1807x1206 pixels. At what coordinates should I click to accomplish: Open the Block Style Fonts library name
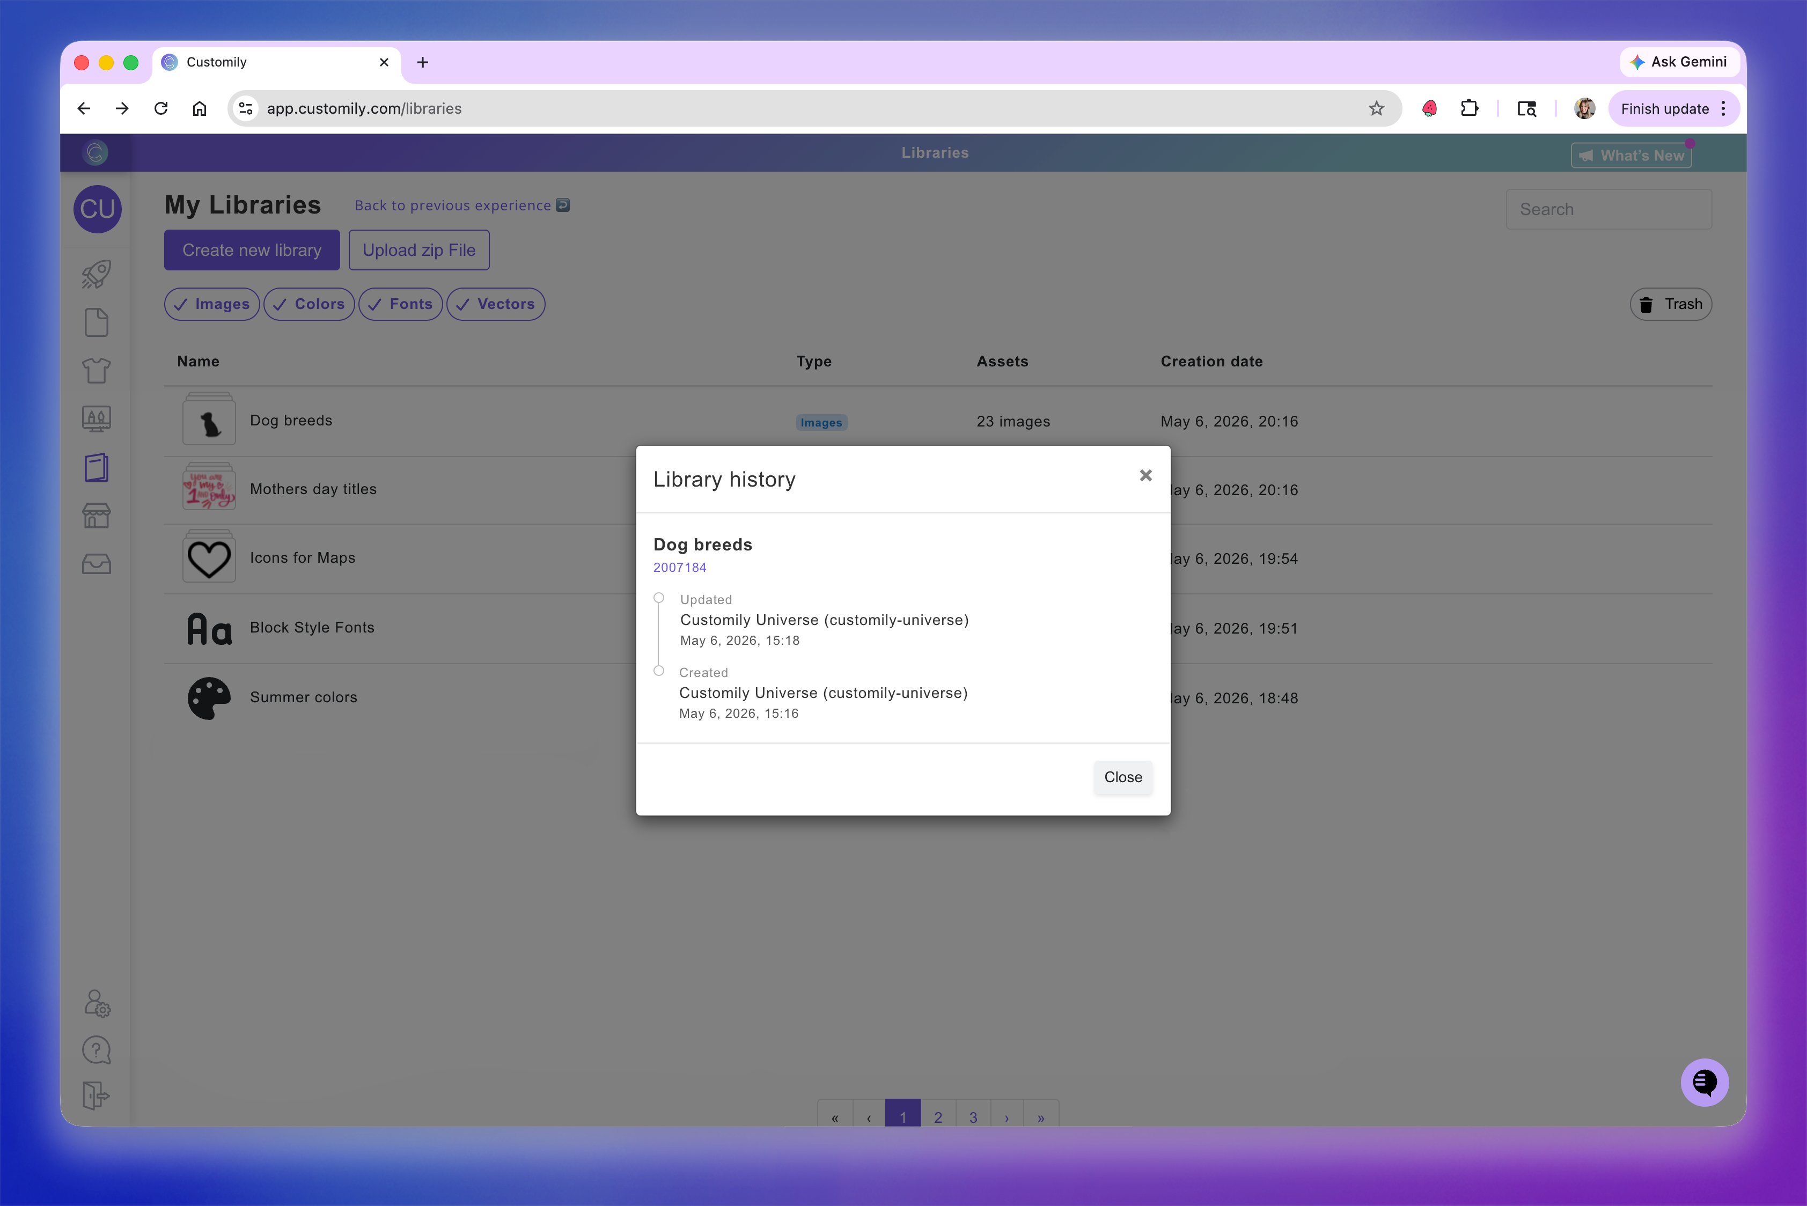tap(312, 628)
